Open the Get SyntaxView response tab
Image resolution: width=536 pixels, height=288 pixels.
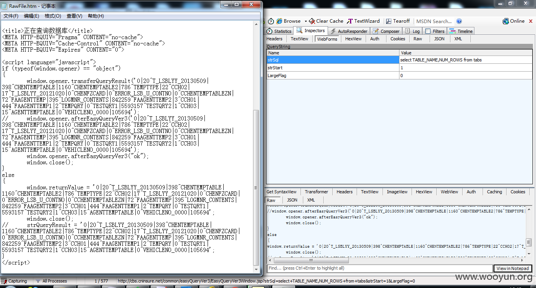[x=281, y=192]
